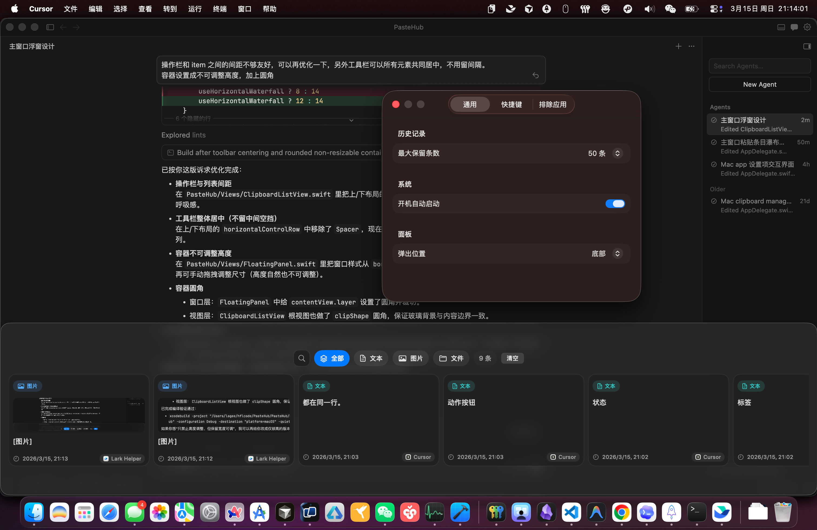The height and width of the screenshot is (530, 817).
Task: Toggle the bottom panel layout icon
Action: (x=781, y=27)
